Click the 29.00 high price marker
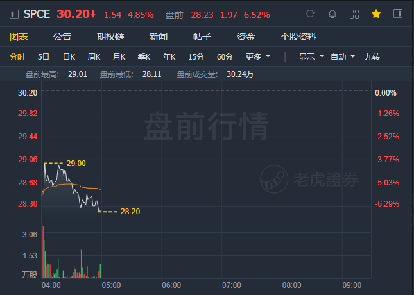 (76, 164)
